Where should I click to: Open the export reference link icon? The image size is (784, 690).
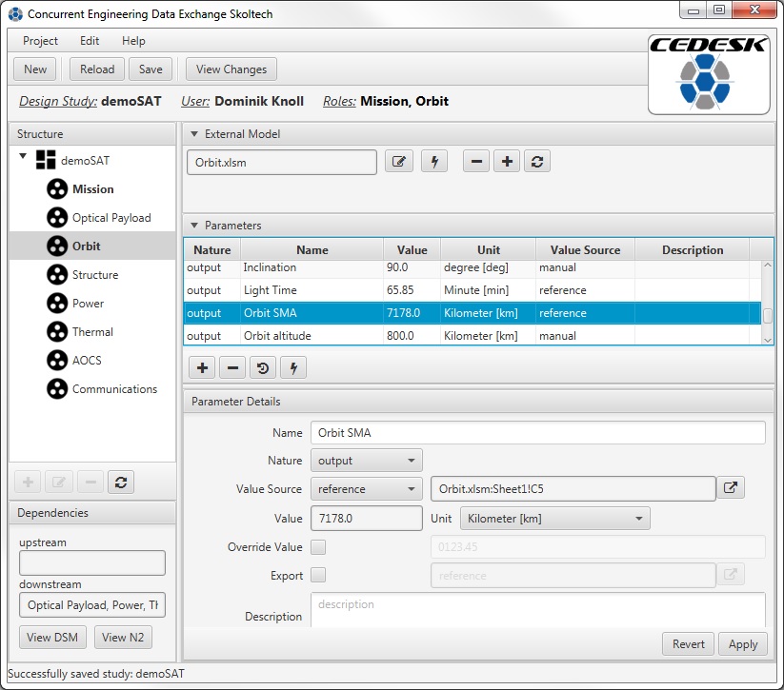(x=731, y=575)
